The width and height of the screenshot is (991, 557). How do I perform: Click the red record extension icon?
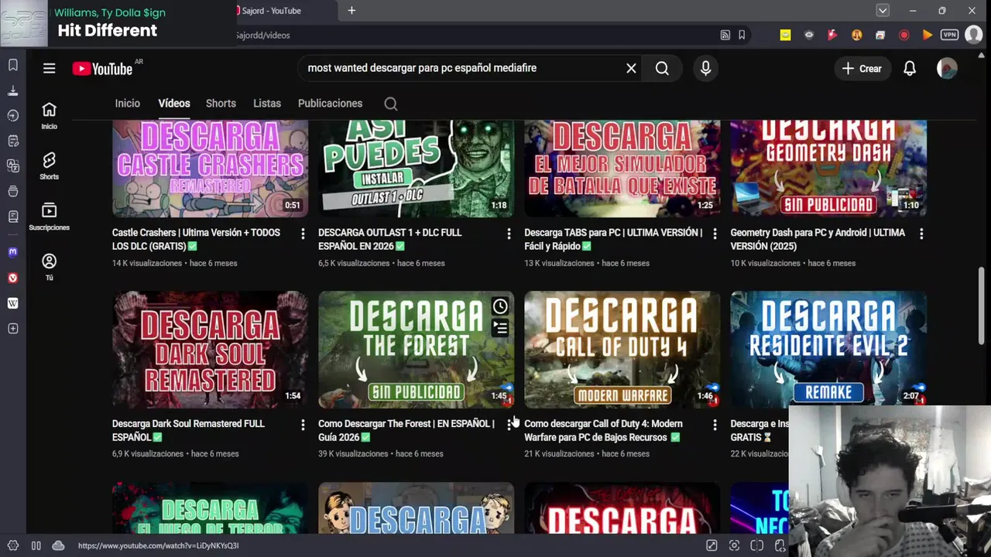(x=904, y=35)
